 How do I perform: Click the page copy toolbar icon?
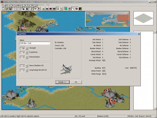[58, 9]
